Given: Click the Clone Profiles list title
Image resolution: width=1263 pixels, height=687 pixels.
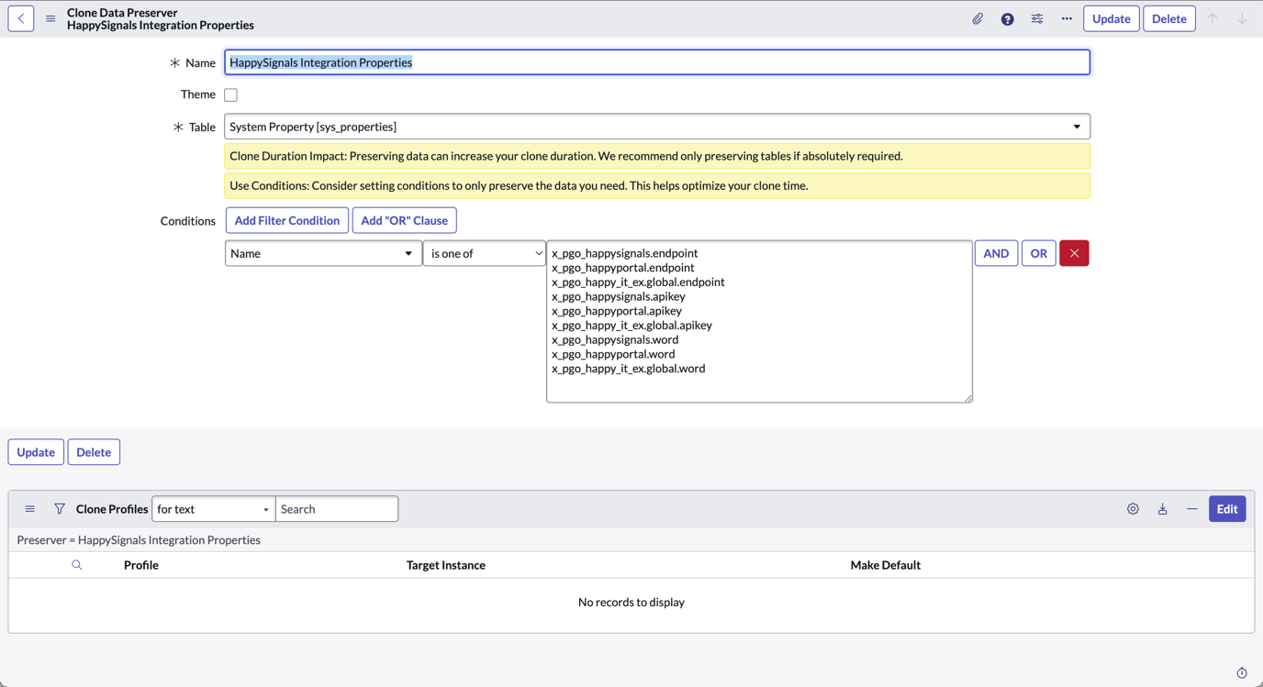Looking at the screenshot, I should pyautogui.click(x=112, y=509).
